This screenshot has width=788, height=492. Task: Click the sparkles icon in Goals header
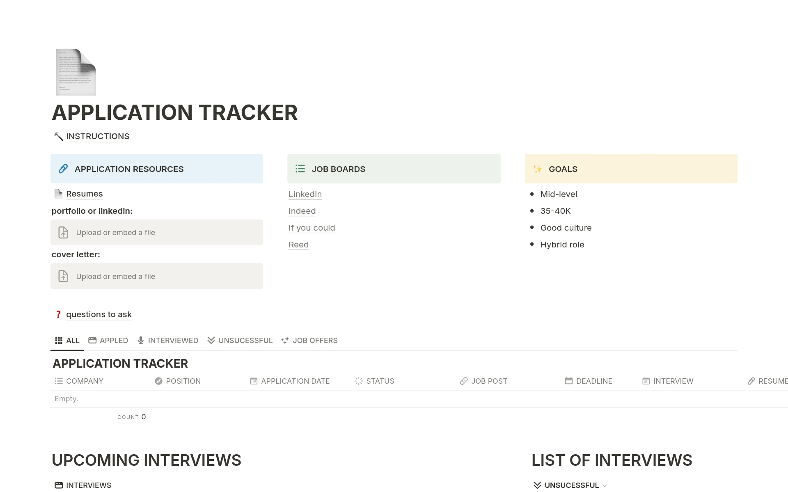(x=537, y=169)
